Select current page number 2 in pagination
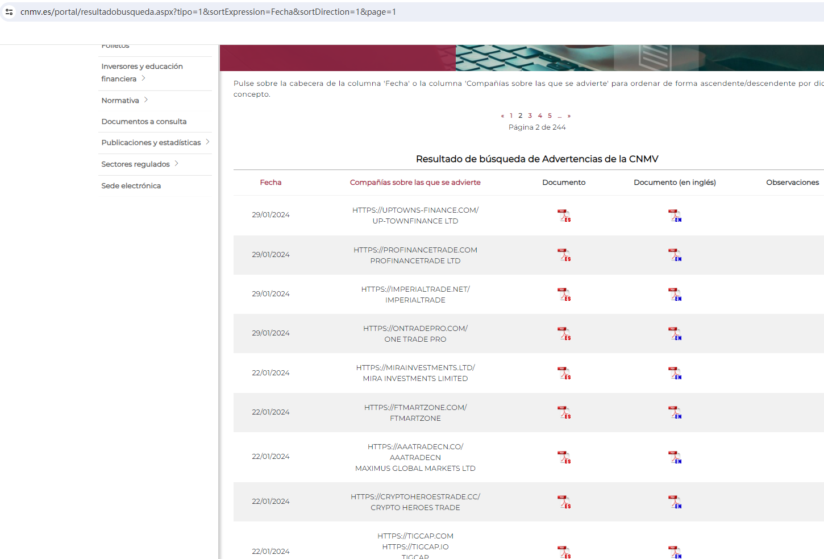The height and width of the screenshot is (559, 824). 520,115
